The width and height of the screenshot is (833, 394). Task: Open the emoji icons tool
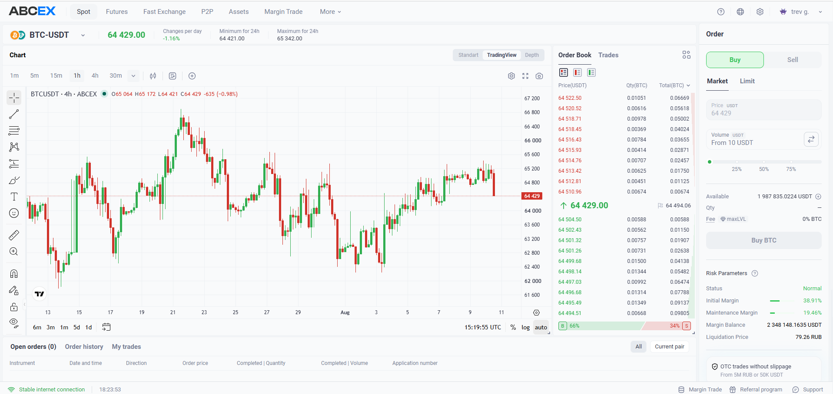click(14, 213)
